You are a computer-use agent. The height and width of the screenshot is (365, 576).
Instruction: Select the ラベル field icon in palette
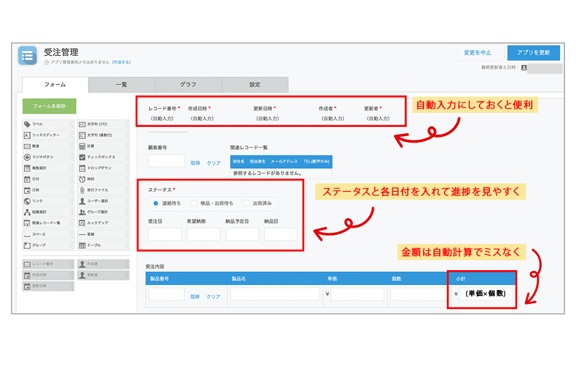pos(27,124)
